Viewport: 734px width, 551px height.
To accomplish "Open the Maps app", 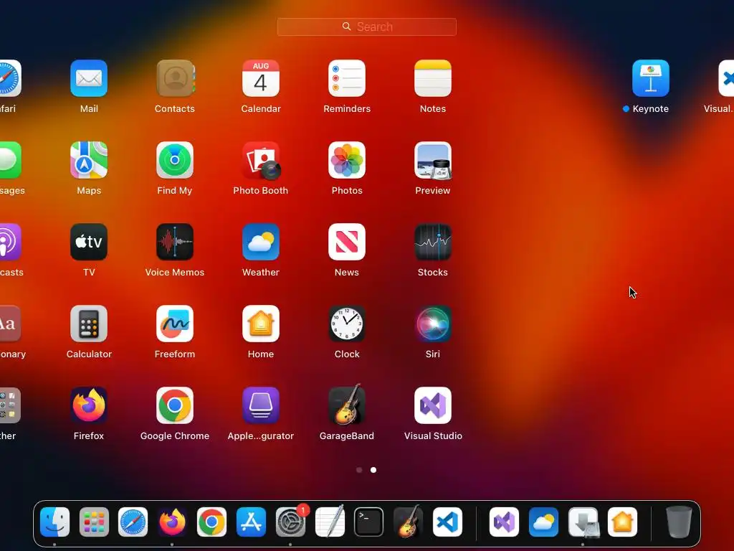I will pyautogui.click(x=89, y=160).
